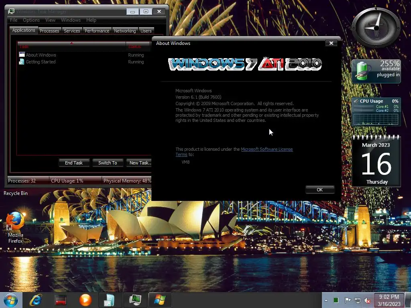Show hidden tray icons arrow

coord(326,300)
